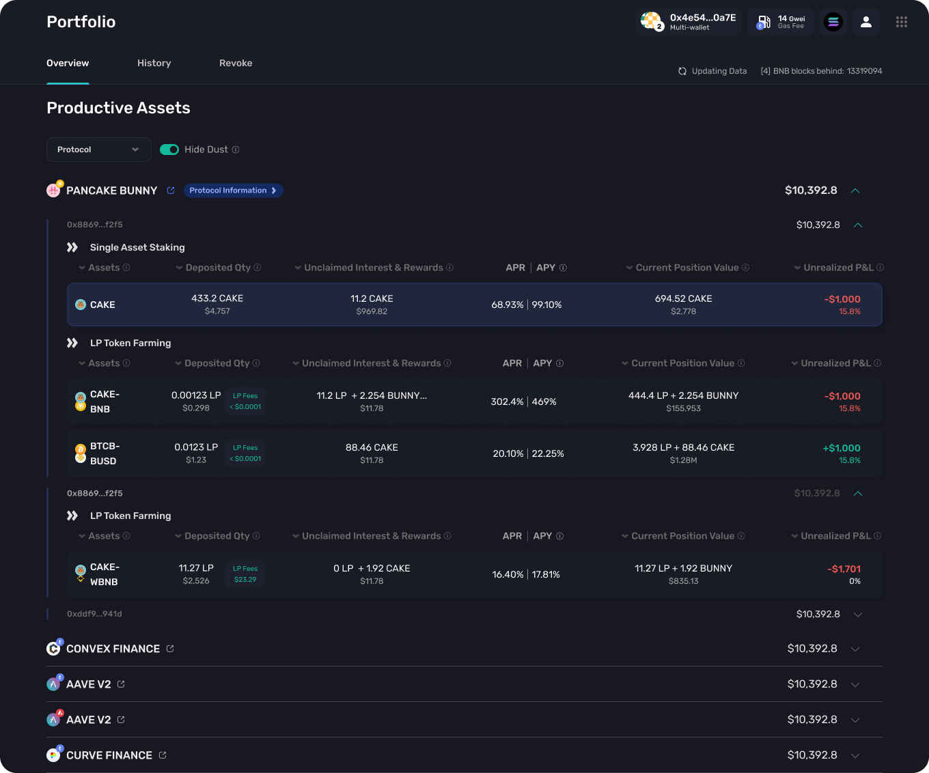Click the Convex Finance logo

click(53, 648)
